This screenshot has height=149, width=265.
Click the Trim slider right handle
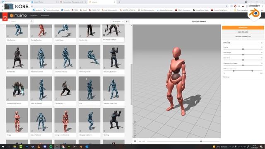(x=252, y=71)
